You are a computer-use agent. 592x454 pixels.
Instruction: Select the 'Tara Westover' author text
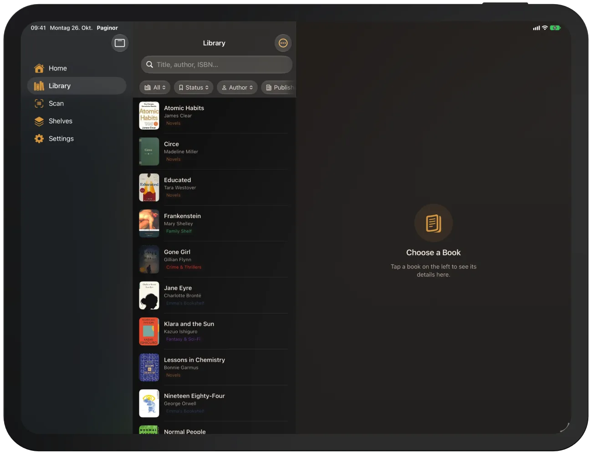click(180, 188)
